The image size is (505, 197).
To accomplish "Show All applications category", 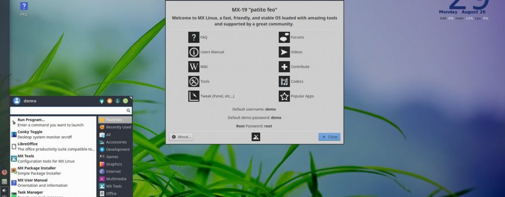I will click(115, 135).
